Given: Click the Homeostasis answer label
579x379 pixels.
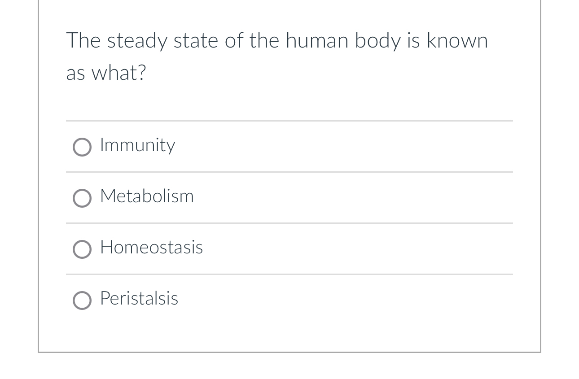Looking at the screenshot, I should coord(151,247).
